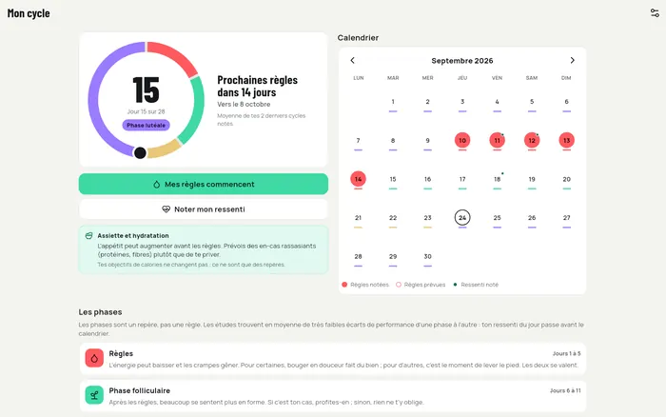Screen dimensions: 666x417
Task: Click the Règles notées legend red dot
Action: coord(344,285)
